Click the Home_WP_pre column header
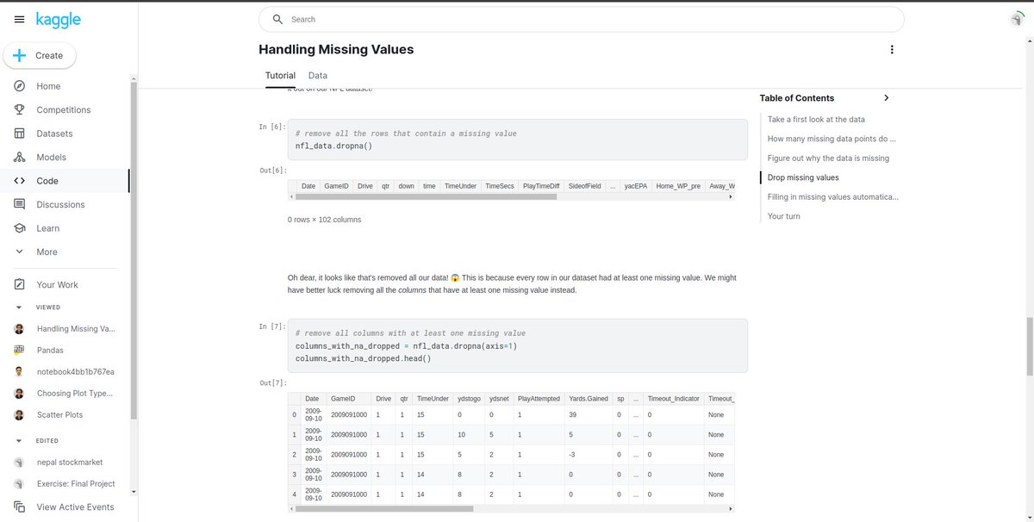Viewport: 1034px width, 522px height. tap(677, 186)
